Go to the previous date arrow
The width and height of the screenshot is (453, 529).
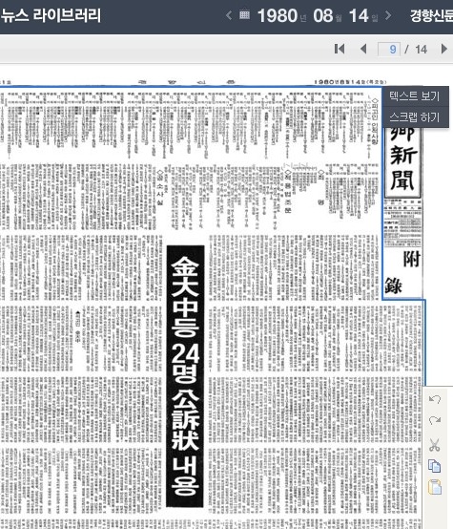click(x=229, y=15)
